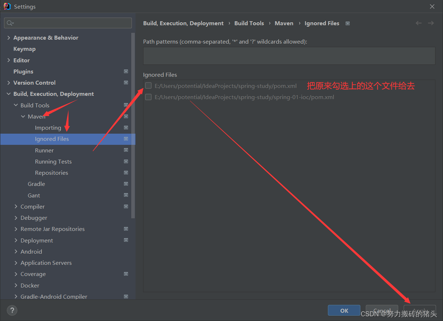Select the Deployment tree row
Viewport: 443px width, 321px height.
click(67, 240)
